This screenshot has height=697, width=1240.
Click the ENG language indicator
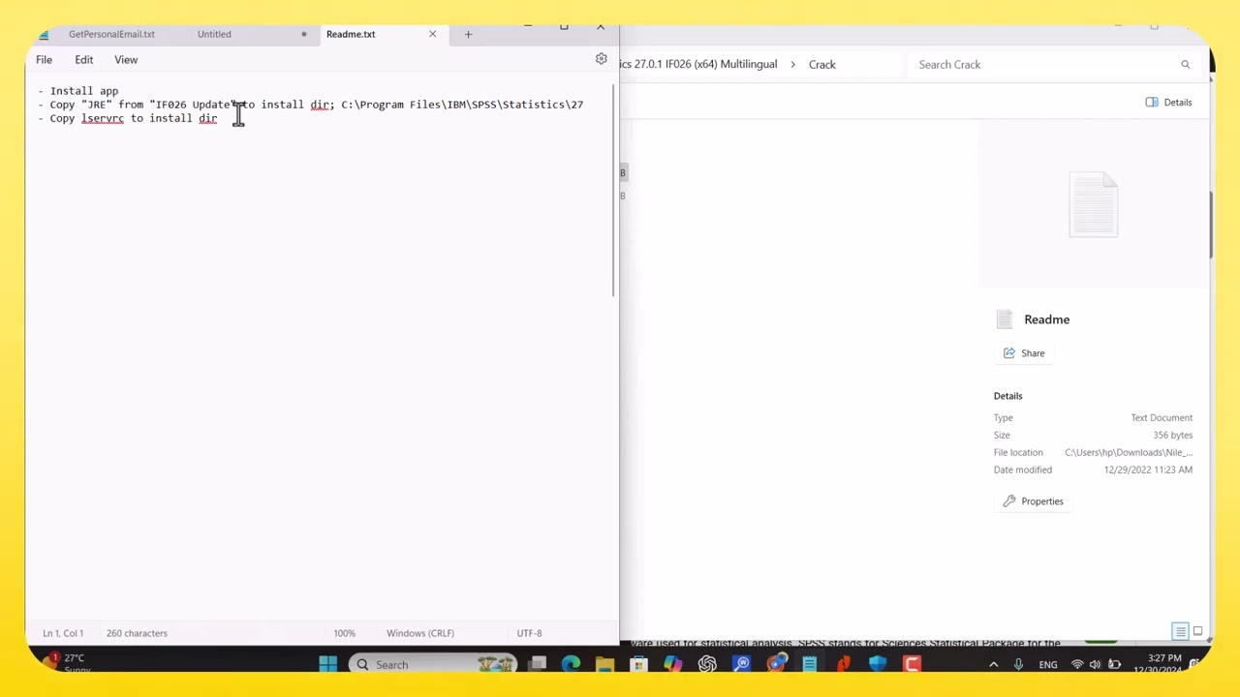tap(1048, 665)
